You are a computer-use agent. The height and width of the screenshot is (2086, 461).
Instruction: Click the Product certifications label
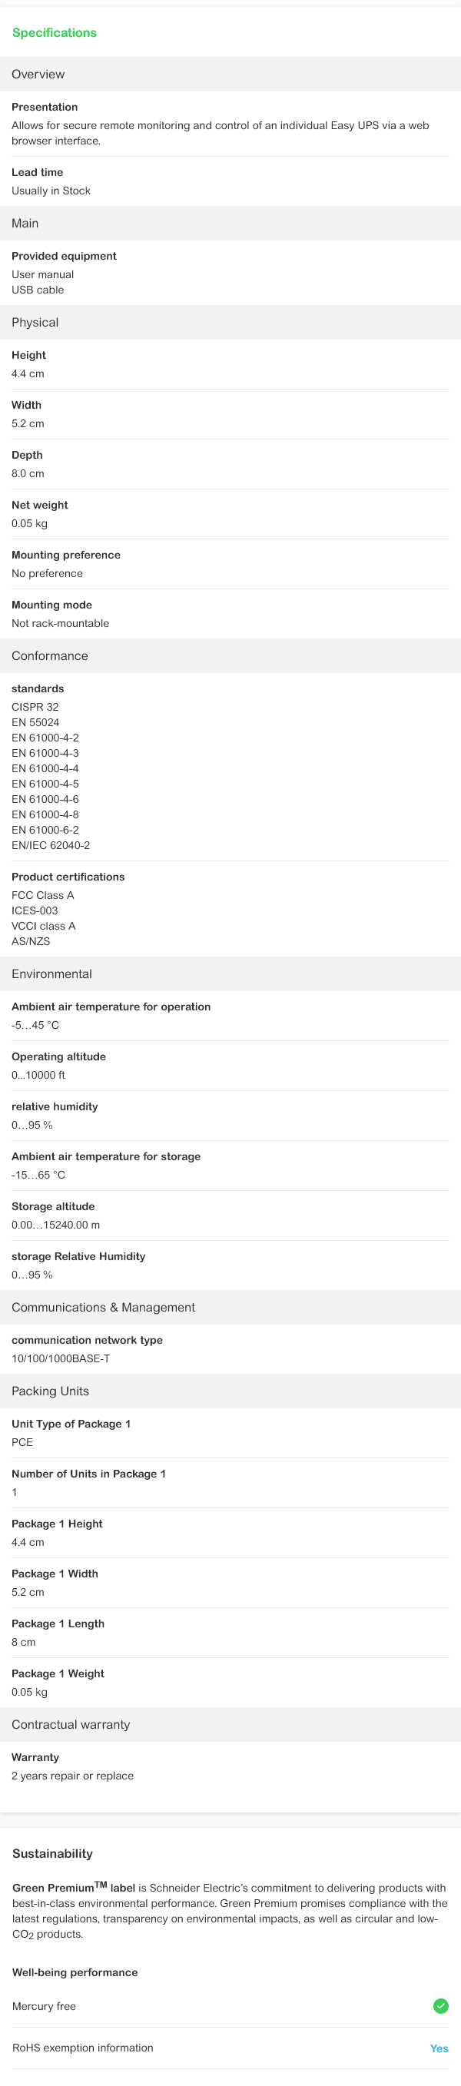tap(68, 876)
